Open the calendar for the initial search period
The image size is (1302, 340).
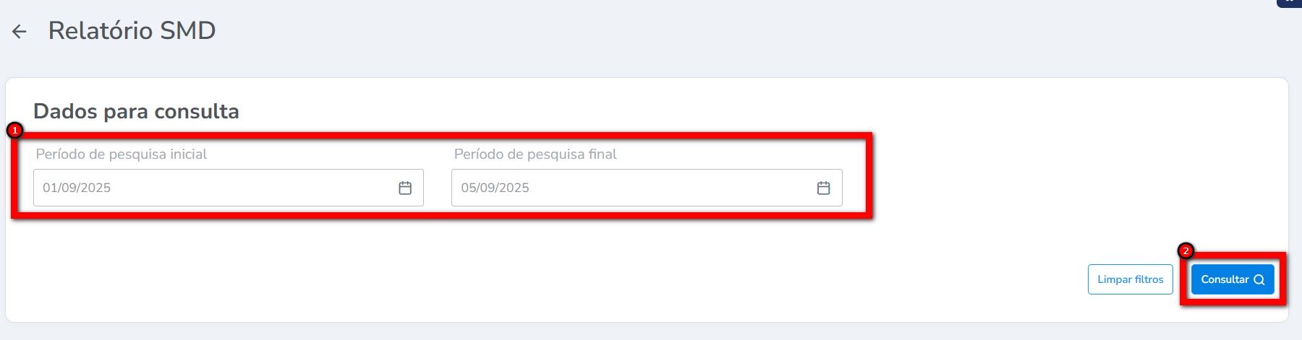pyautogui.click(x=405, y=188)
